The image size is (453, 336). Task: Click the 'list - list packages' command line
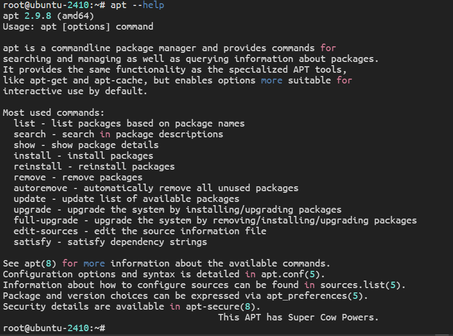(129, 123)
